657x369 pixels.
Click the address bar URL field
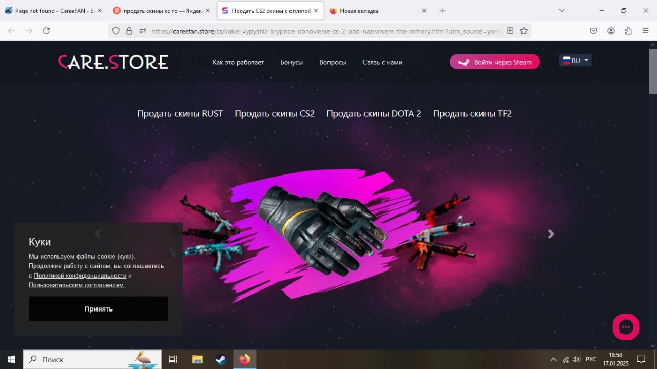click(326, 31)
